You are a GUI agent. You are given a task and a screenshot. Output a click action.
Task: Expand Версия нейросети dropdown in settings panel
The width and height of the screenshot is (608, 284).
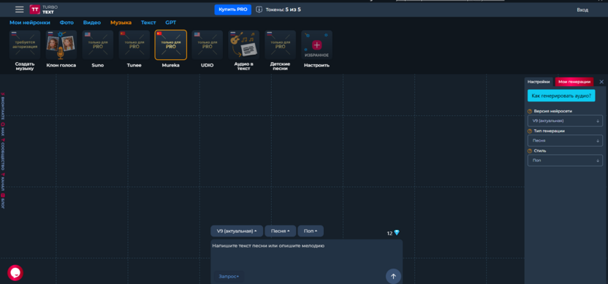point(565,120)
